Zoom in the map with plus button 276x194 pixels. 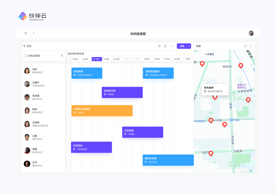[245, 46]
